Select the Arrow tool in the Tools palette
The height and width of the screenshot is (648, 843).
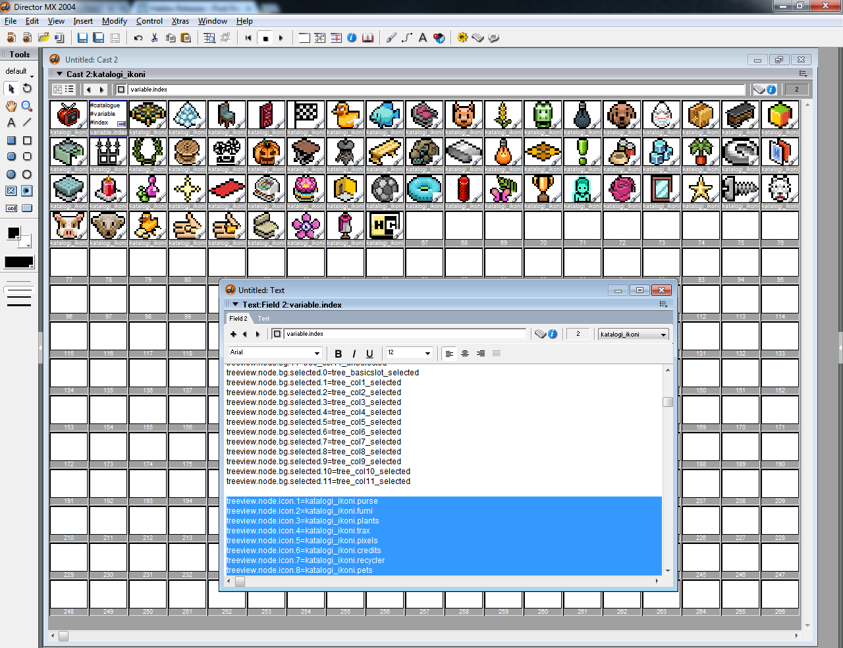pyautogui.click(x=11, y=88)
